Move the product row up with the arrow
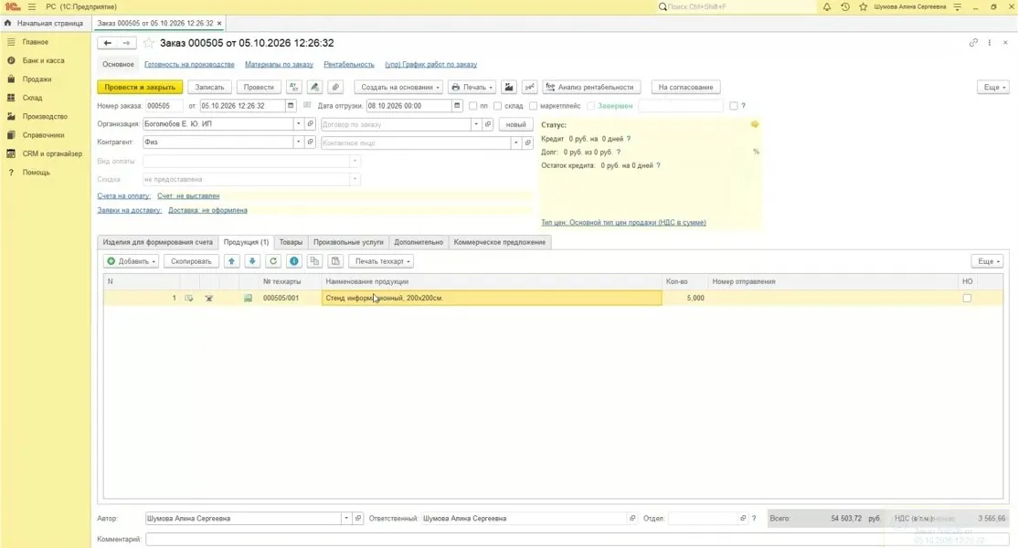The width and height of the screenshot is (1018, 548). click(232, 261)
